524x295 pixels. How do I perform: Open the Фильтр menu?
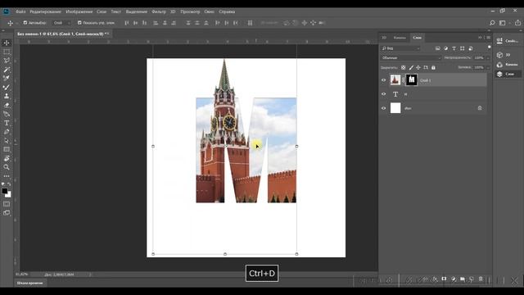(159, 11)
